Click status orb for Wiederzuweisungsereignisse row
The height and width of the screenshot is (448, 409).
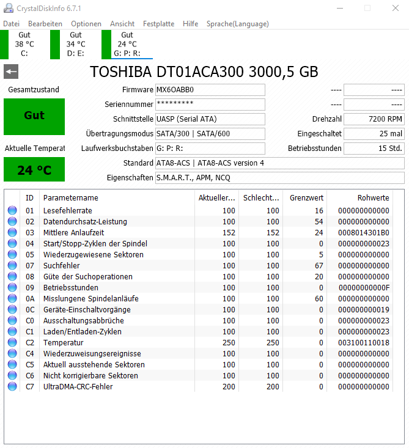pyautogui.click(x=12, y=353)
